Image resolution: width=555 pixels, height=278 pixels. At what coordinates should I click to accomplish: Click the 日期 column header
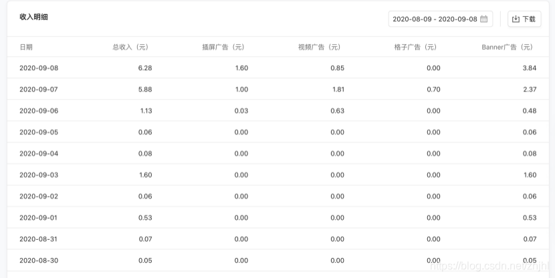click(26, 47)
